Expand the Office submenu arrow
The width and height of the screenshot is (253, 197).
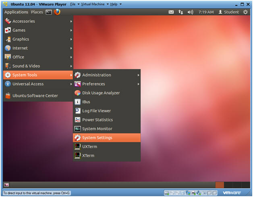[x=71, y=57]
